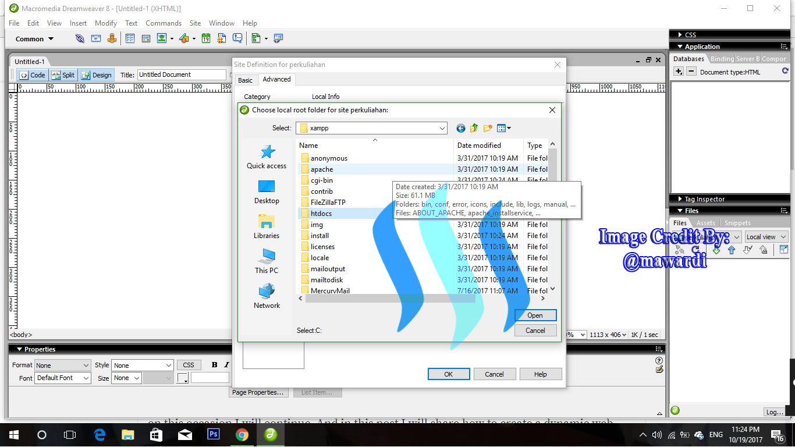Viewport: 795px width, 447px height.
Task: Click OK in Site Definition dialog
Action: (449, 374)
